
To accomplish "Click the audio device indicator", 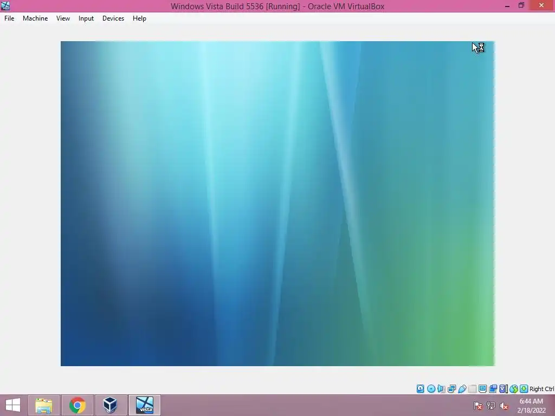I will click(x=441, y=389).
